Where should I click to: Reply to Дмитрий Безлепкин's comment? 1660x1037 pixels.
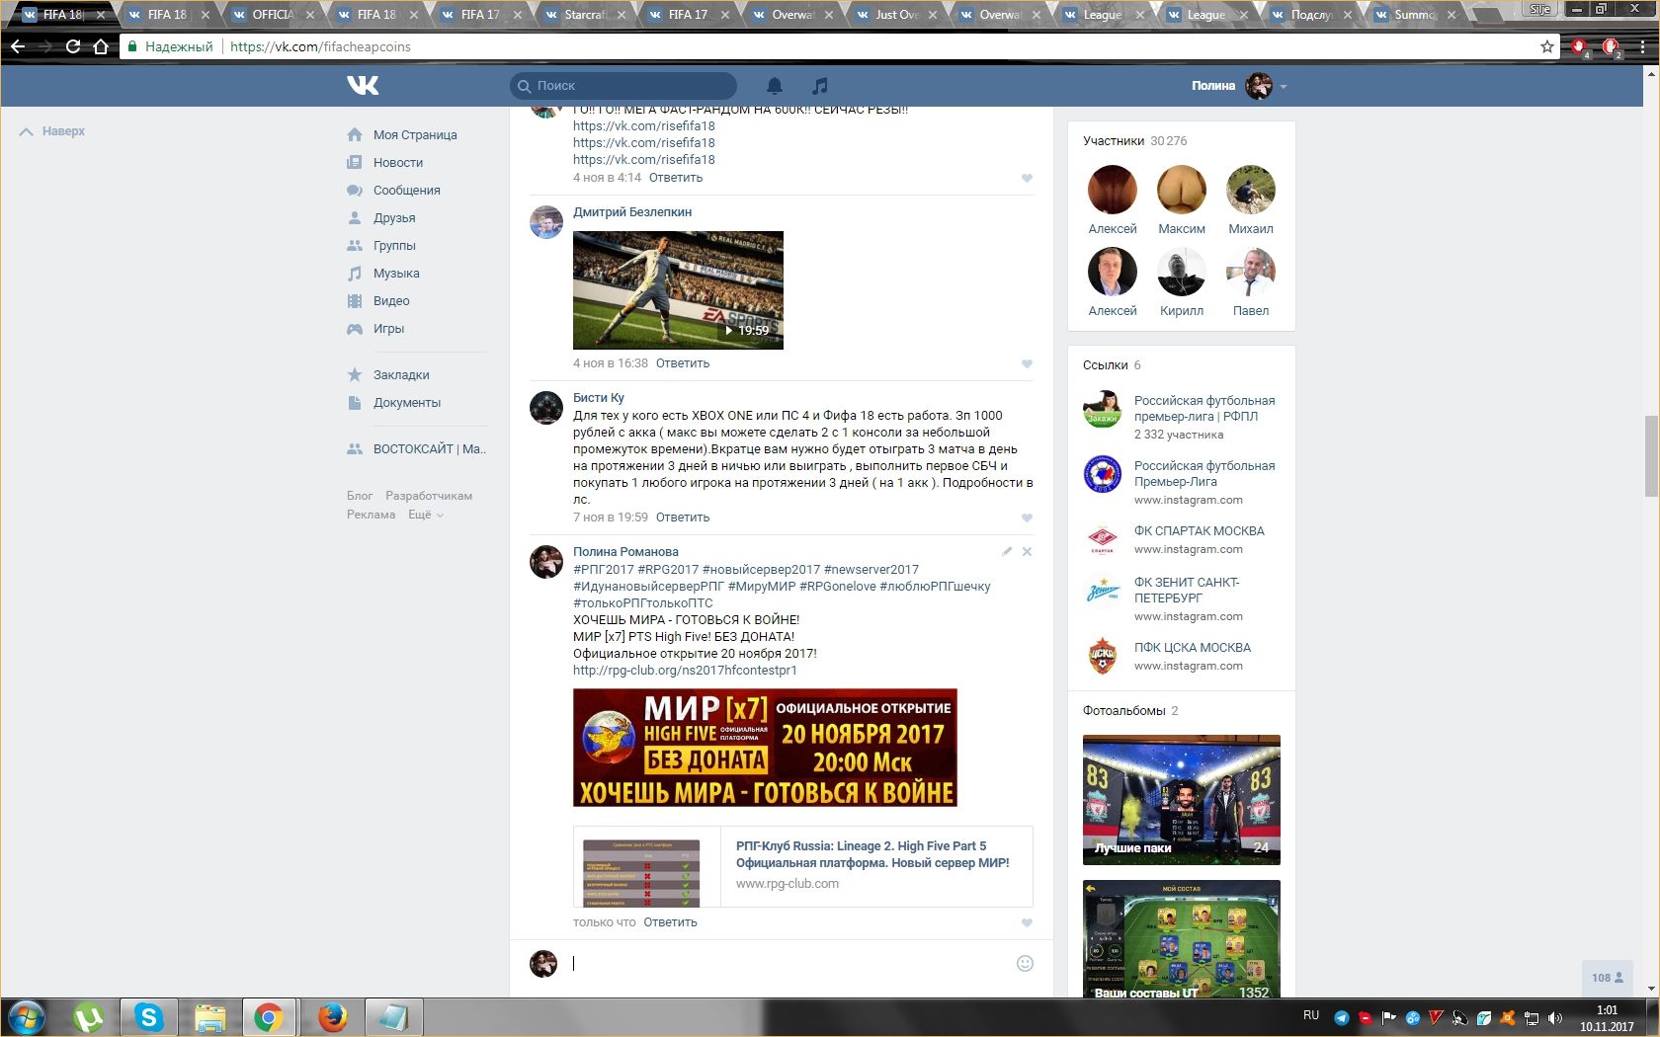[x=683, y=363]
